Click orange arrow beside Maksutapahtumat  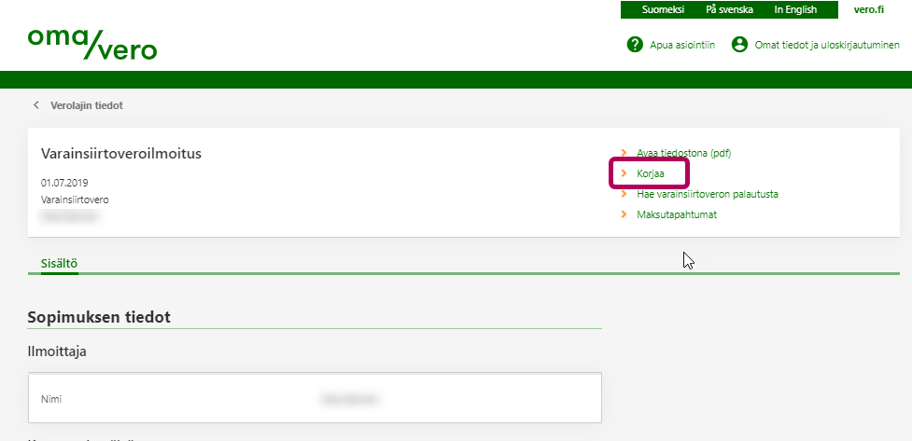click(x=624, y=214)
